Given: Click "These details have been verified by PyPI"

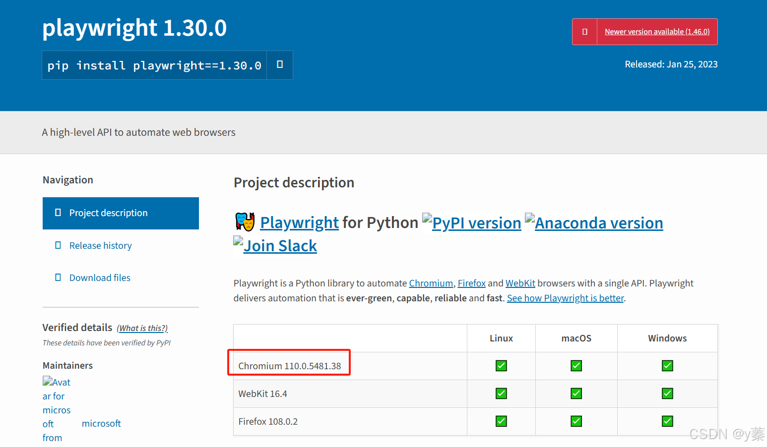Looking at the screenshot, I should click(x=107, y=342).
